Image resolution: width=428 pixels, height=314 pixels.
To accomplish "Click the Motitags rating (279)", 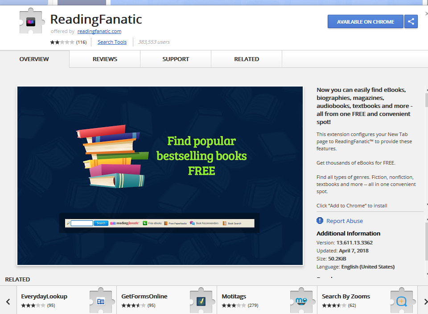I will [x=240, y=305].
